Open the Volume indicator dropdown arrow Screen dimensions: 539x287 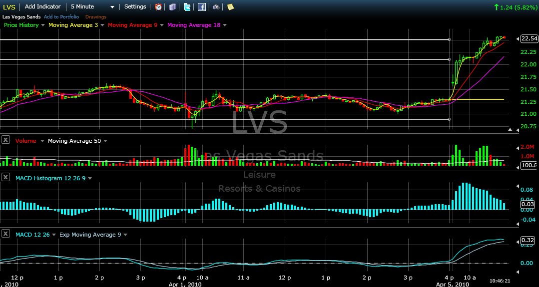coord(42,141)
